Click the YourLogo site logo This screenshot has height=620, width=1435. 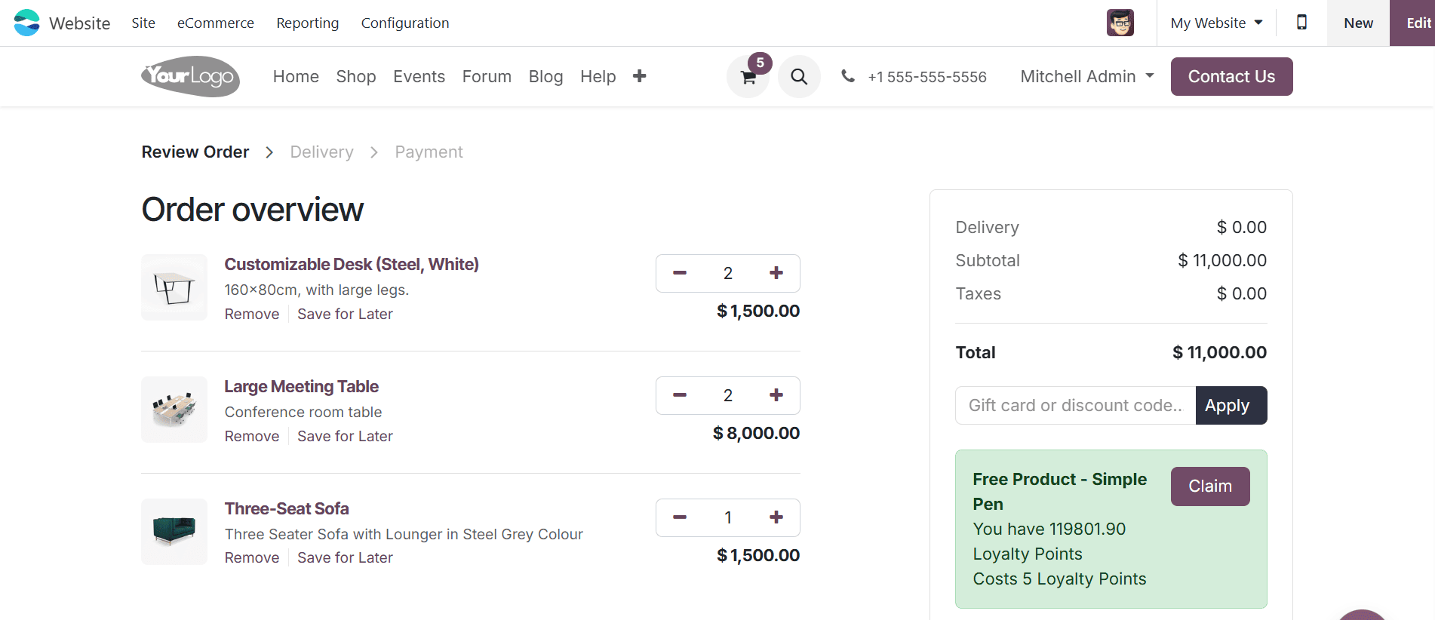click(189, 76)
